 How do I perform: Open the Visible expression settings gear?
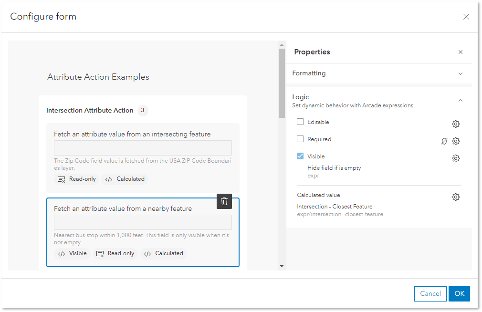pos(455,158)
